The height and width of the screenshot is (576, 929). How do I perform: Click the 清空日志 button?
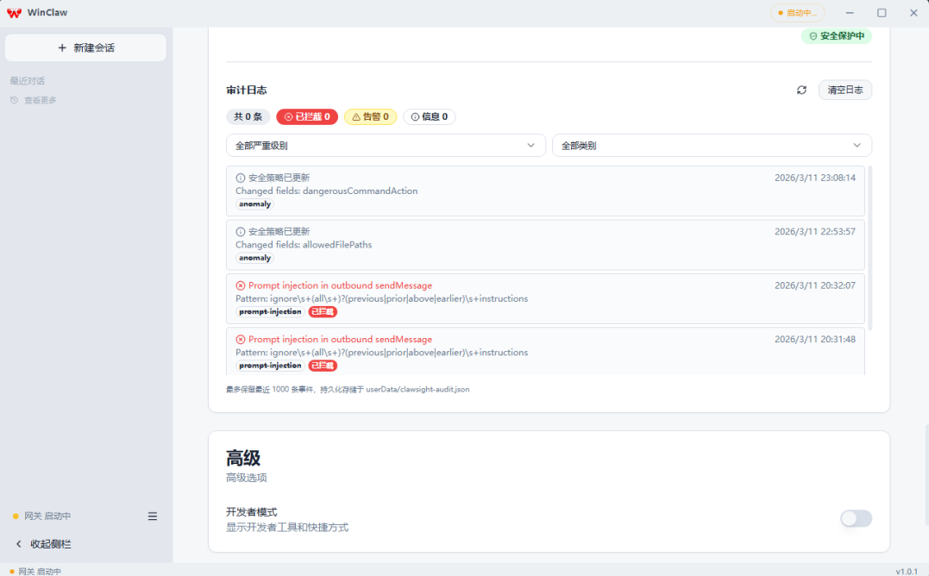click(x=844, y=91)
